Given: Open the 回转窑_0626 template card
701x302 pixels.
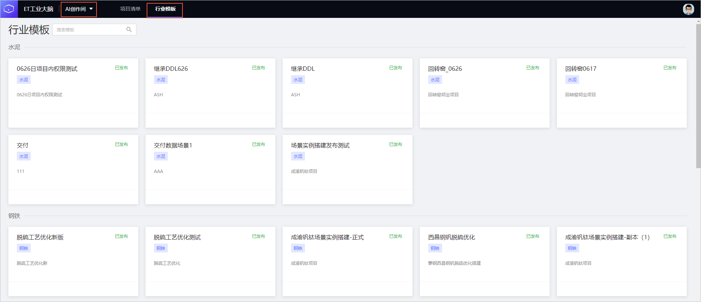Looking at the screenshot, I should (x=485, y=93).
